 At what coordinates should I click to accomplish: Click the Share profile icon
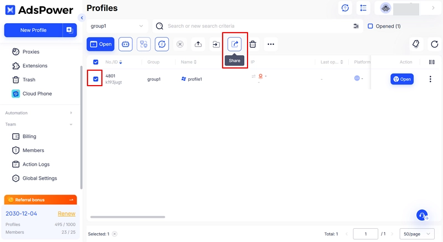(234, 44)
